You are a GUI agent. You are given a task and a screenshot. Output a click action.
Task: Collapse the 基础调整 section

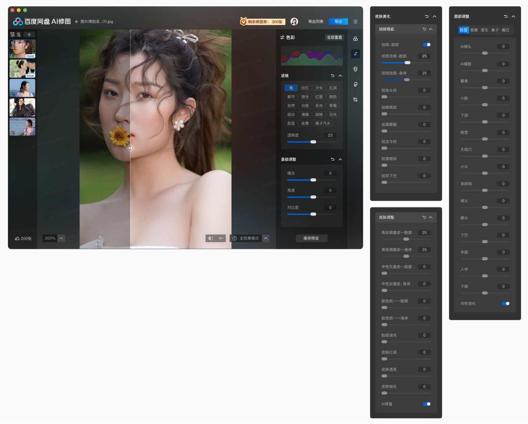coord(340,159)
